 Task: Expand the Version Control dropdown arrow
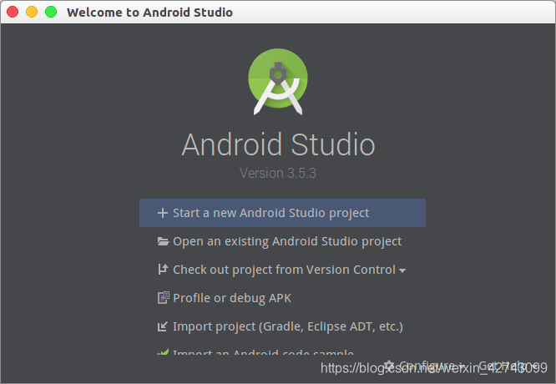[x=402, y=270]
